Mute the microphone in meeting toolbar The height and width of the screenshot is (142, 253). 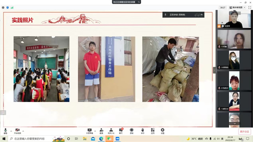[x=5, y=131]
